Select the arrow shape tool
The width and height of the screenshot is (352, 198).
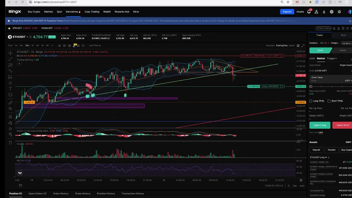(10, 83)
